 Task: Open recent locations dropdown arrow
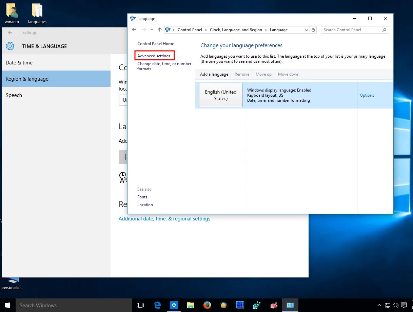point(152,30)
